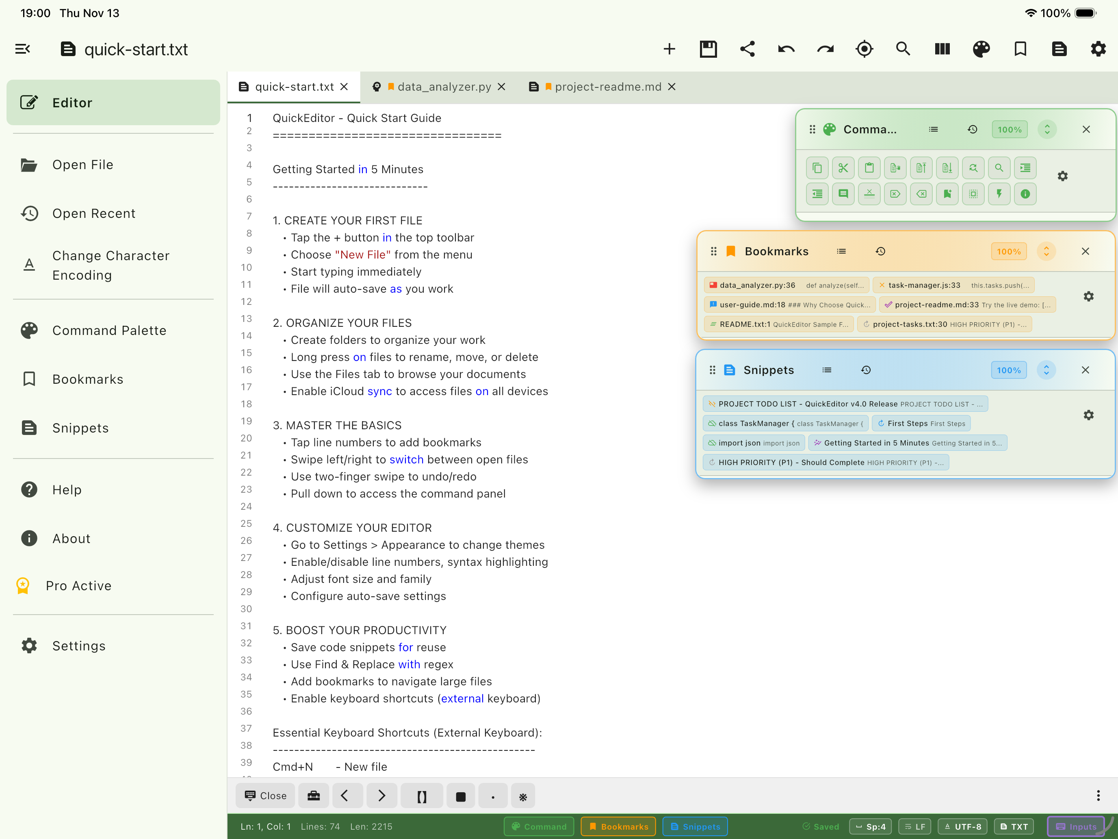1118x839 pixels.
Task: Click the toolbox icon in keyboard bar
Action: coord(313,796)
